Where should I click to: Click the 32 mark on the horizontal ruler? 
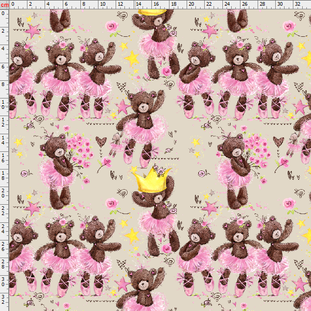298,4
